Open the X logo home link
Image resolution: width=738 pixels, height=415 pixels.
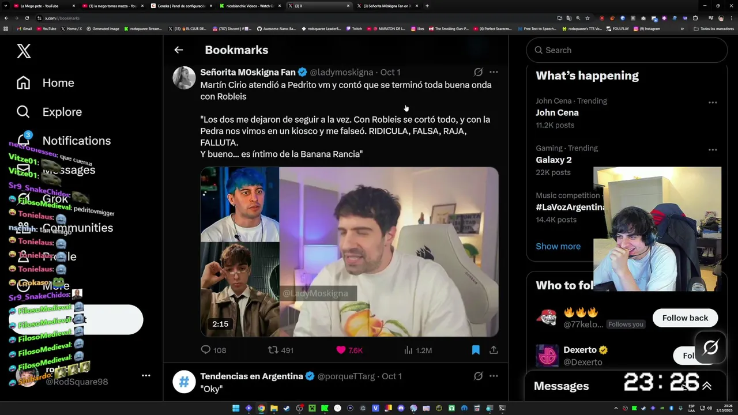point(24,51)
